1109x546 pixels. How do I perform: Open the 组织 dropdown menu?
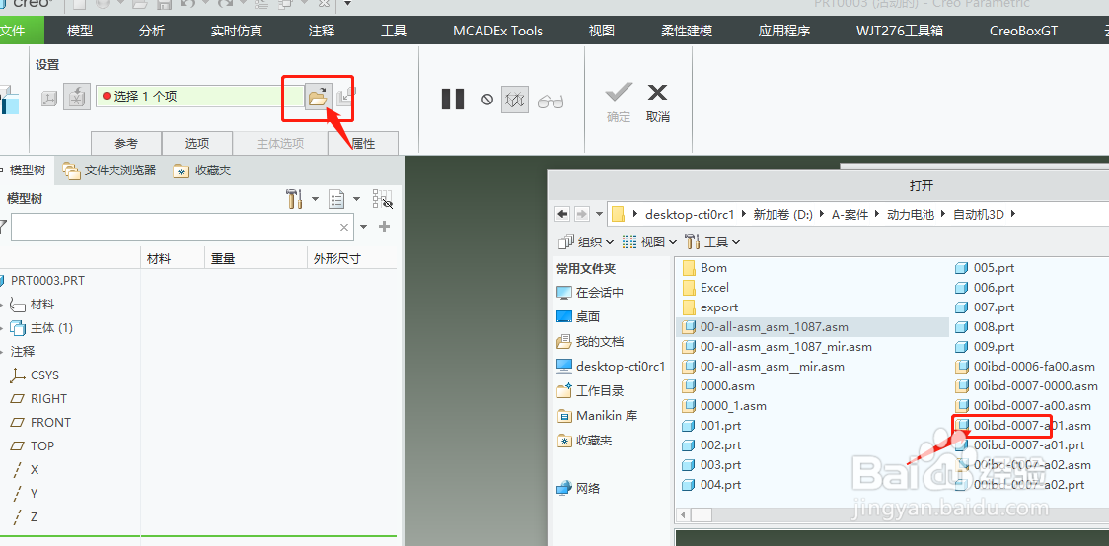[585, 241]
